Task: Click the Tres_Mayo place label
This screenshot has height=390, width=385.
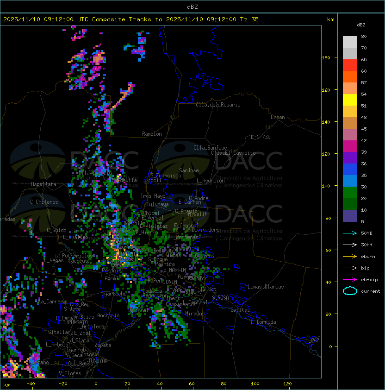Action: [x=153, y=196]
